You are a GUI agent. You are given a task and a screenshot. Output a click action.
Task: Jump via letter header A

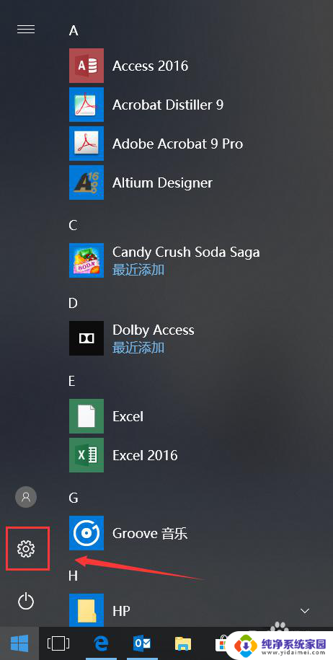coord(74,31)
